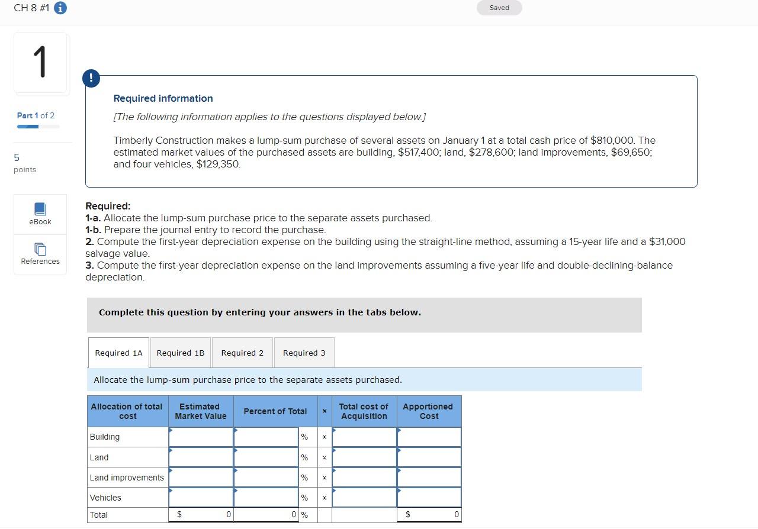Image resolution: width=758 pixels, height=529 pixels.
Task: Click the Part 1 of 2 progress bar
Action: (38, 126)
